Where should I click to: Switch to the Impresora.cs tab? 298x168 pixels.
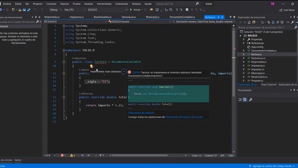tap(76, 17)
